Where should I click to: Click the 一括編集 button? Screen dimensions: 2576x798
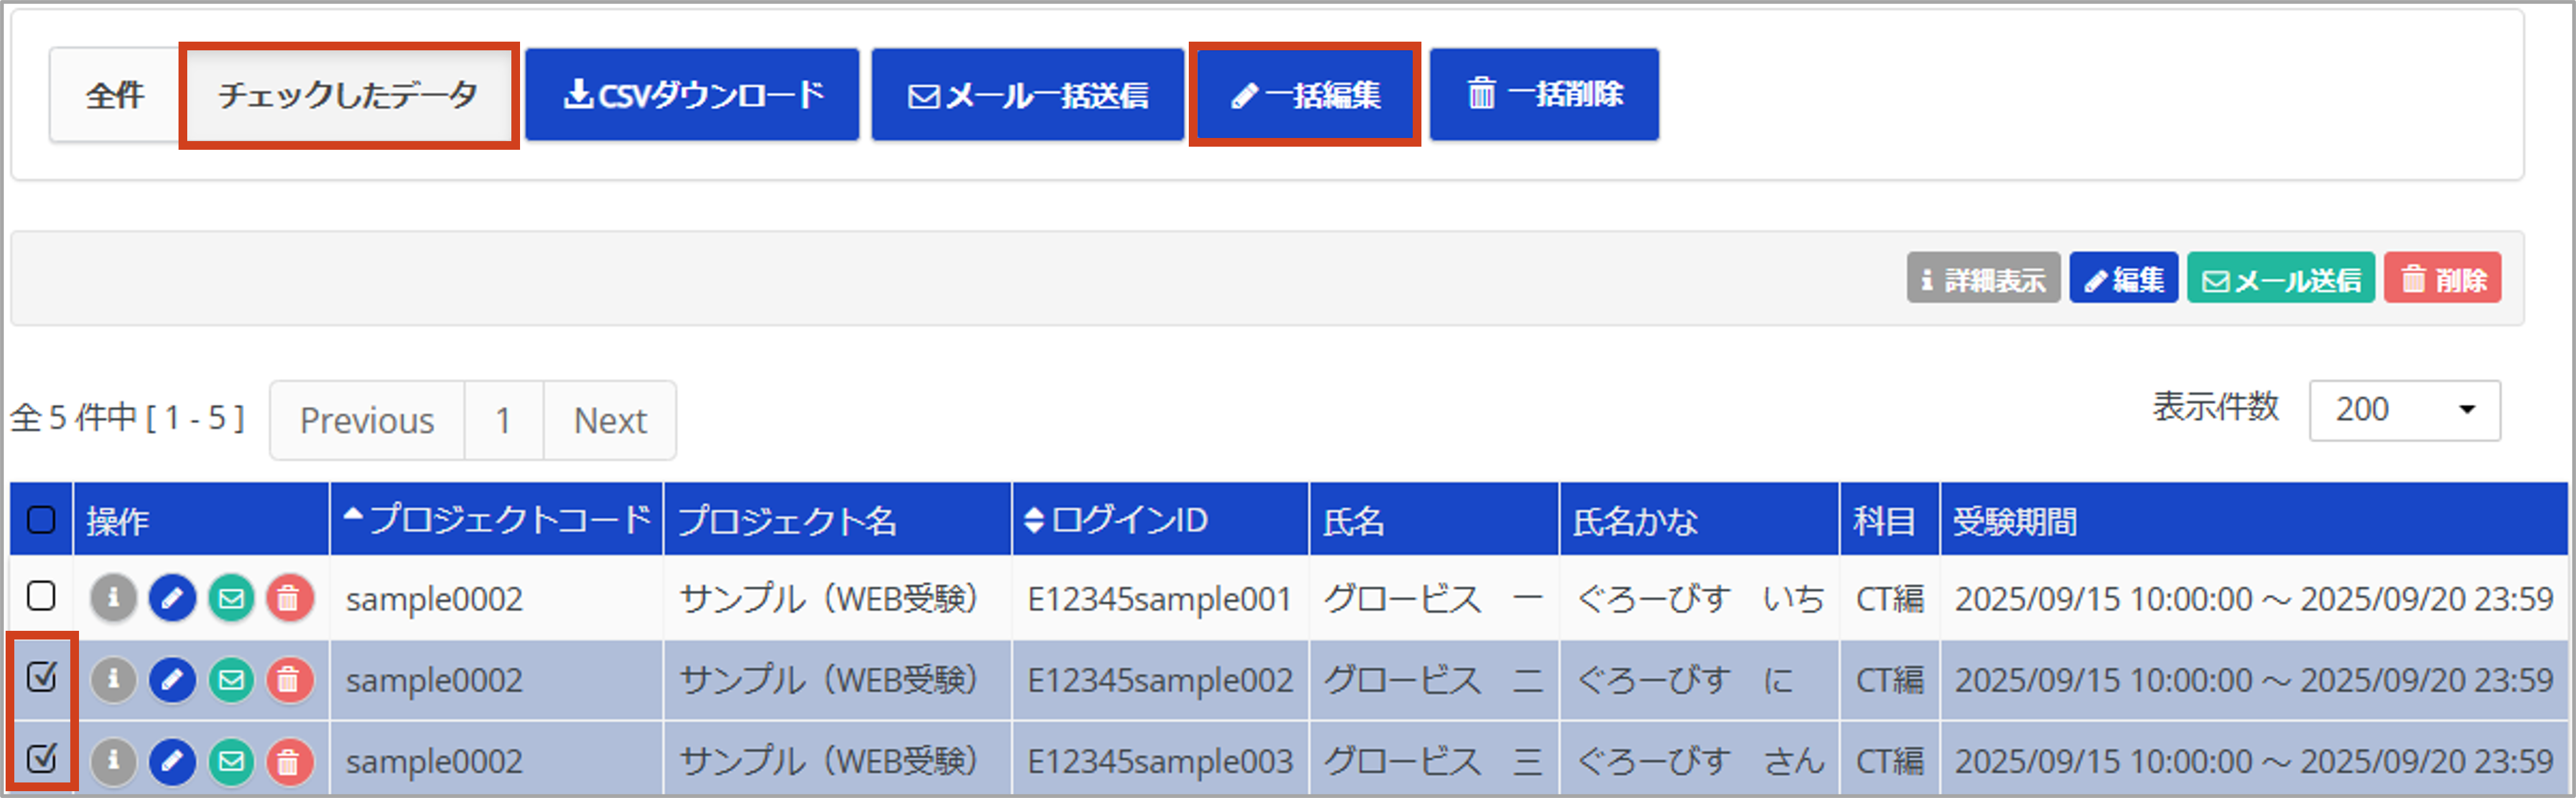tap(1304, 95)
